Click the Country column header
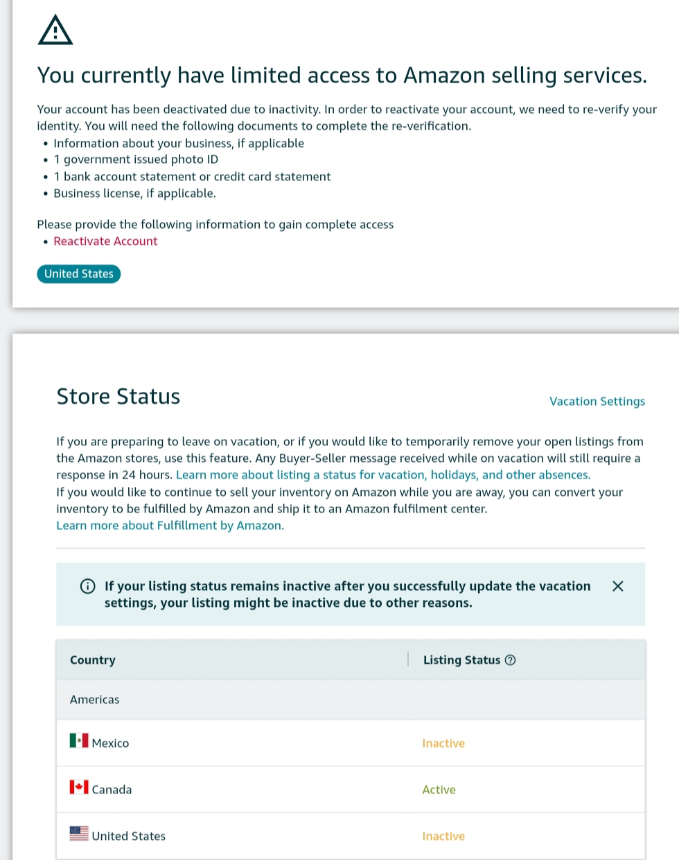 (x=93, y=660)
